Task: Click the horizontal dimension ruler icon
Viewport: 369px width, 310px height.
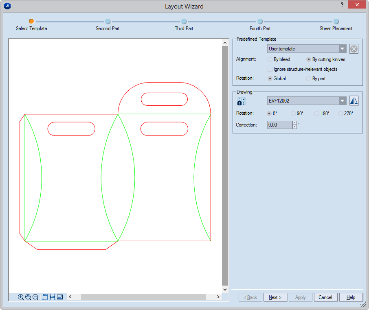Action: click(53, 297)
